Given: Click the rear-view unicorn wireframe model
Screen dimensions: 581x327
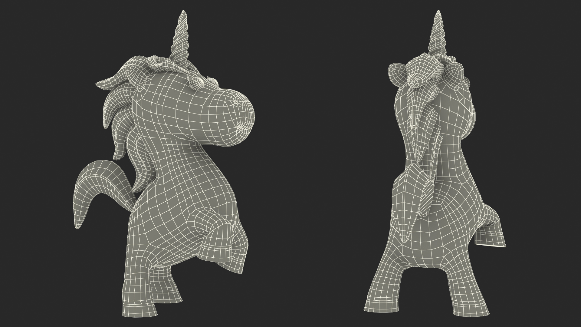Looking at the screenshot, I should coord(435,163).
